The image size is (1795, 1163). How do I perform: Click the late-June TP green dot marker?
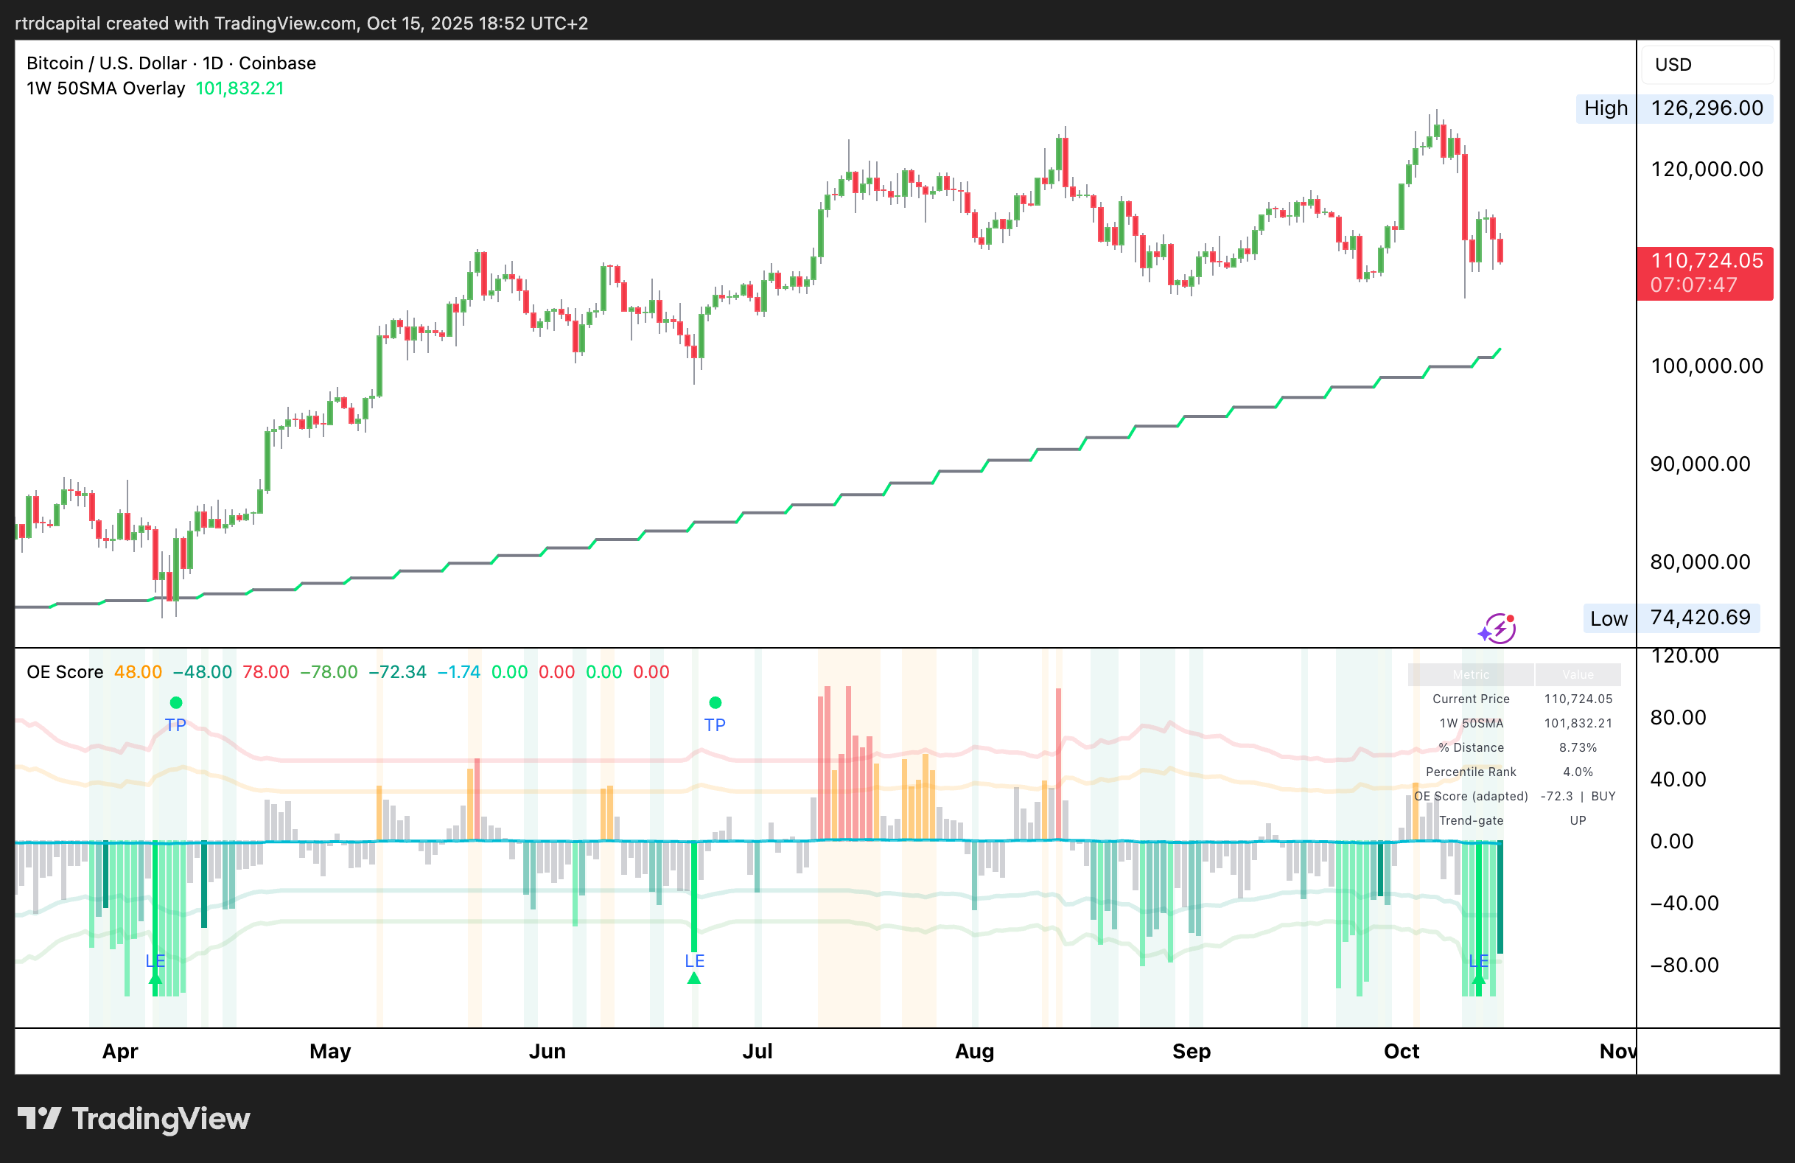715,702
